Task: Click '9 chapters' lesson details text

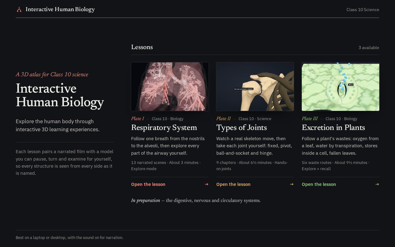Action: click(x=252, y=165)
